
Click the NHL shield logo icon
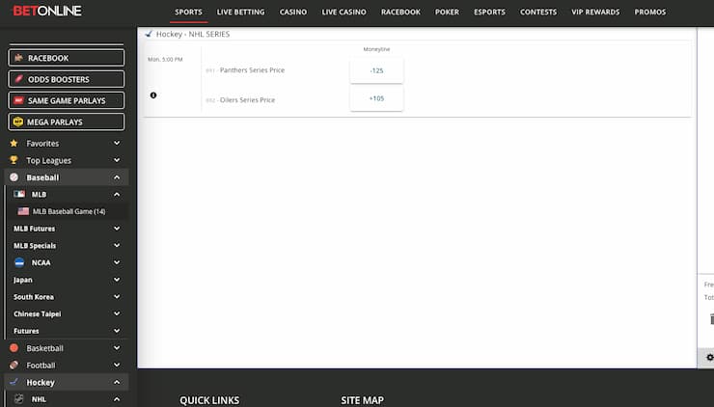click(18, 399)
